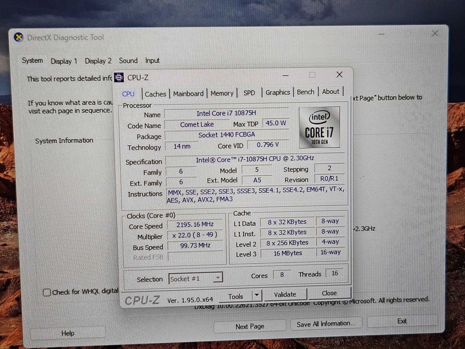Click the Bus Speed value 99.73 MHz

point(195,245)
